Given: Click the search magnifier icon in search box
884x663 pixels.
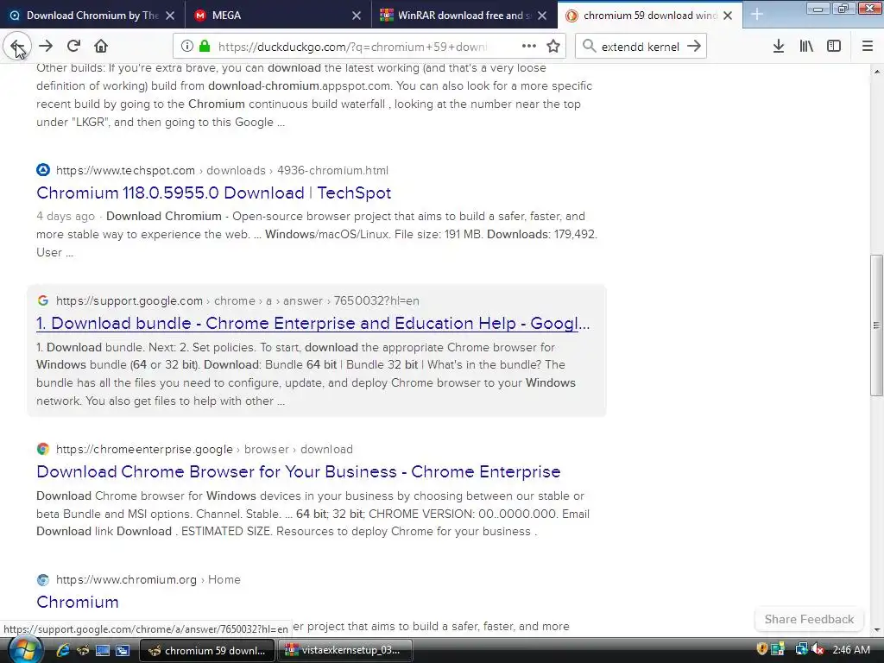Looking at the screenshot, I should click(589, 47).
